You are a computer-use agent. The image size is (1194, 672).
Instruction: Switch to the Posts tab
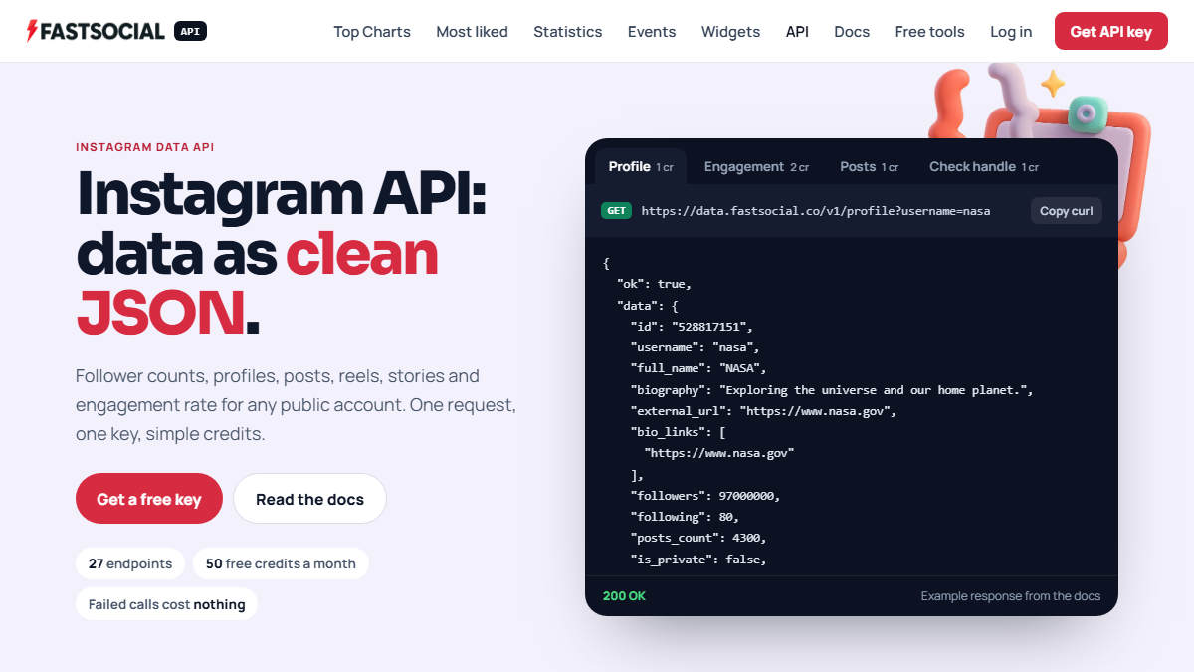(x=869, y=166)
